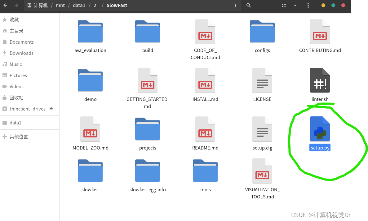Select the slowfast folder icon

[90, 171]
